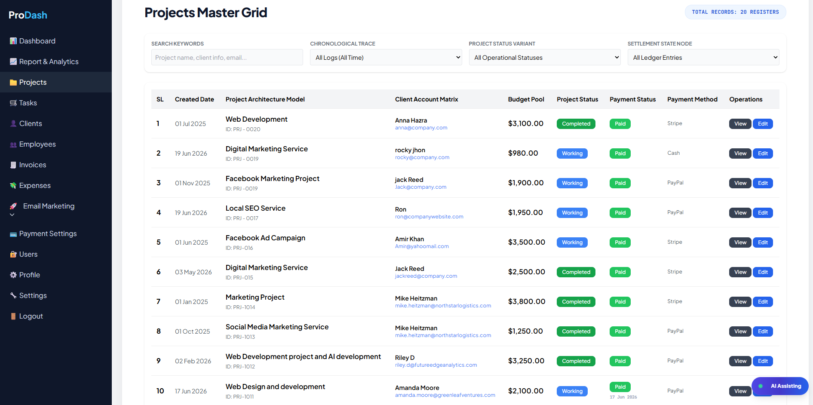
Task: Click rocky@company.com email link
Action: (x=422, y=157)
